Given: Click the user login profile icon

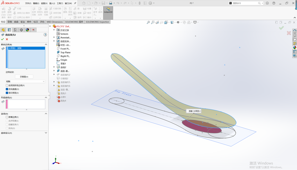Looking at the screenshot, I should point(267,3).
